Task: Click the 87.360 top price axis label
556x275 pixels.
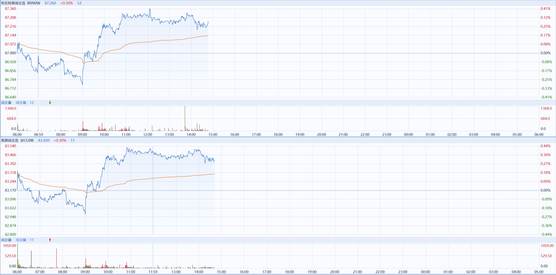Action: click(x=10, y=9)
